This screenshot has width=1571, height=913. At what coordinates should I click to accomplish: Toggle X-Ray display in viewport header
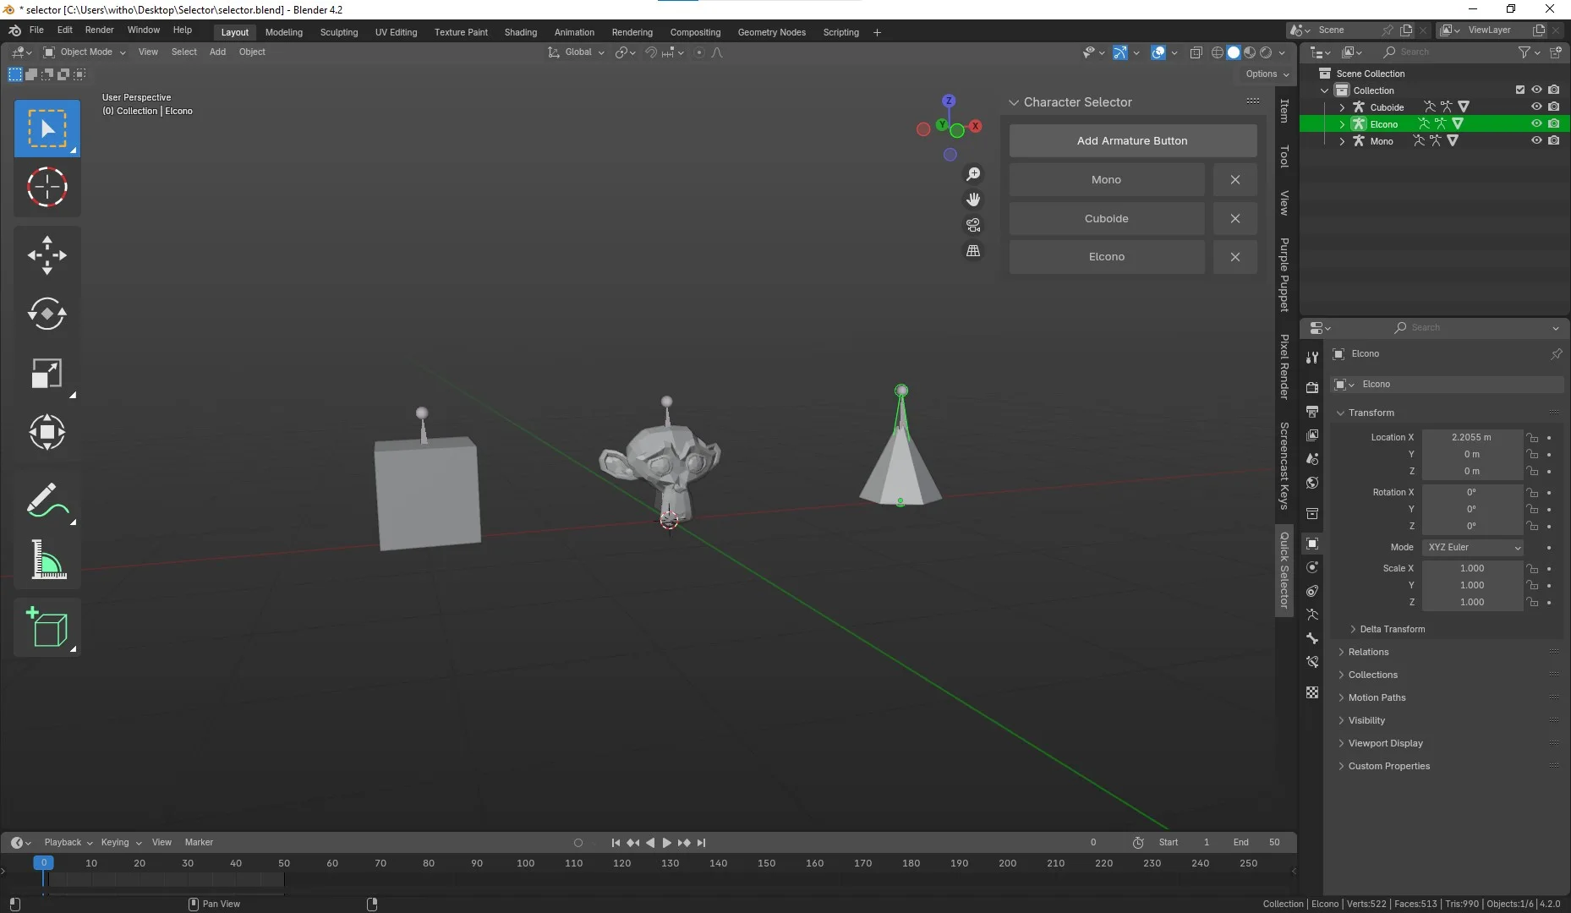[x=1196, y=52]
